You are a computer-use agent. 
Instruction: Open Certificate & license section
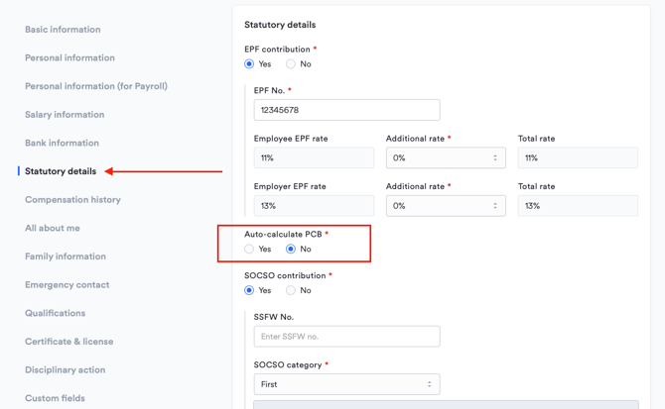tap(68, 342)
